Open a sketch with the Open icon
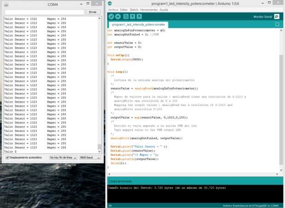Viewport: 285px width, 208px height. pos(132,16)
